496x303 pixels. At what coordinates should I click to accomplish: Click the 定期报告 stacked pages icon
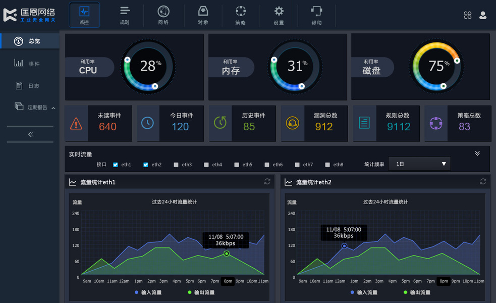point(19,107)
